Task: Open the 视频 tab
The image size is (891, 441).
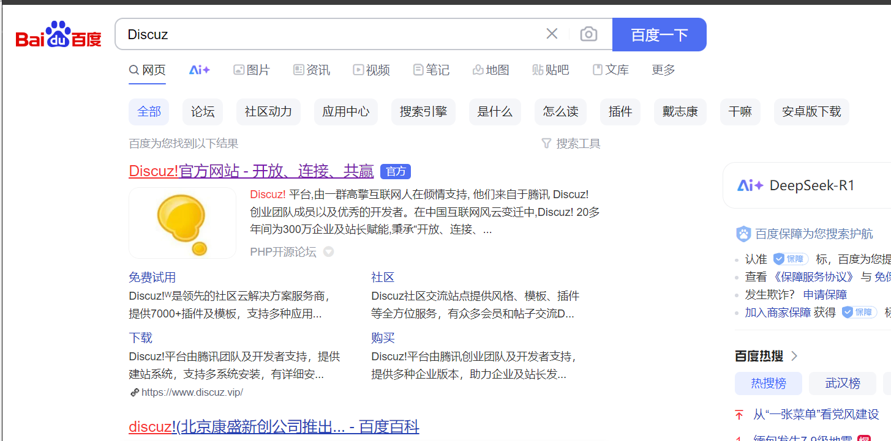Action: pos(371,70)
